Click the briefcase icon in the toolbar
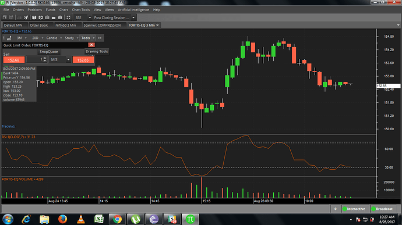 pyautogui.click(x=60, y=17)
